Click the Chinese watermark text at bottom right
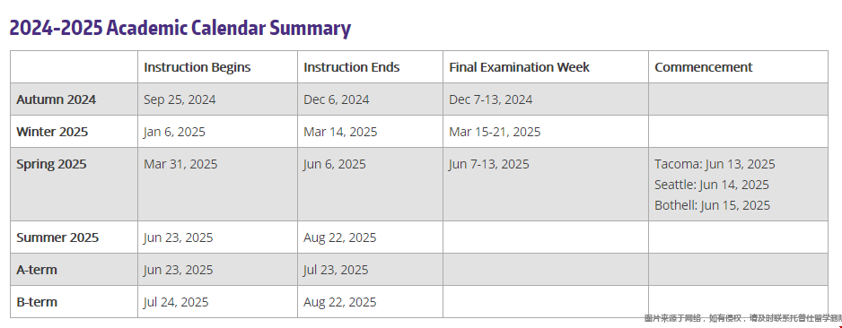Viewport: 842px width, 328px height. click(742, 318)
